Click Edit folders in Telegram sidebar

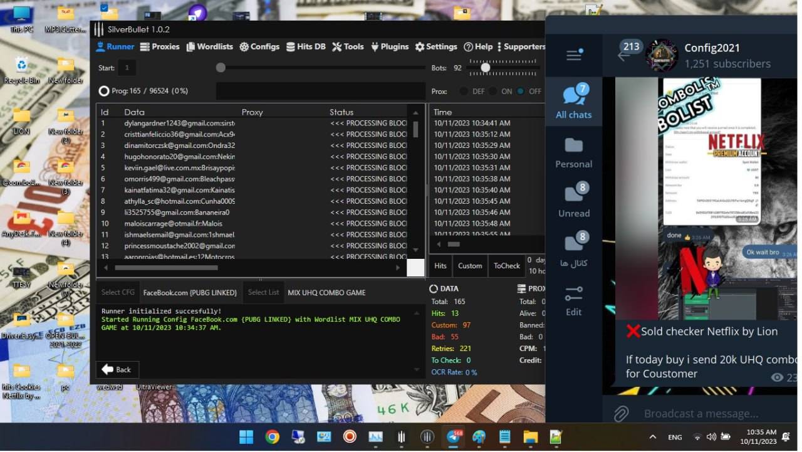574,301
